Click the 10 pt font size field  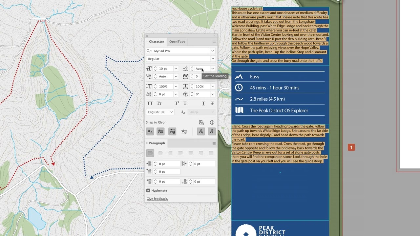(166, 69)
